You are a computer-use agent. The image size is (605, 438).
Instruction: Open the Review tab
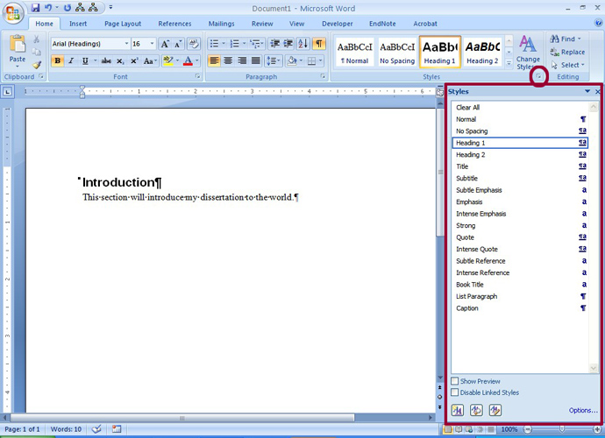point(262,24)
